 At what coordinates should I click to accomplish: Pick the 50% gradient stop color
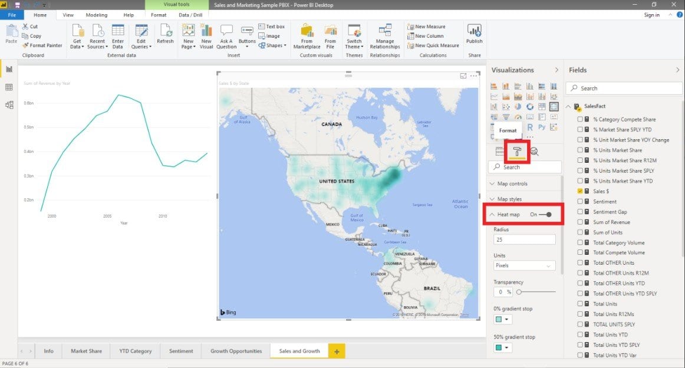click(502, 348)
